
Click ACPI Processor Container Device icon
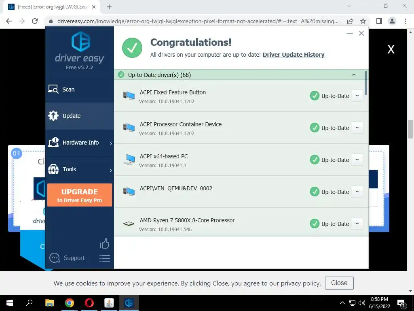pos(129,128)
